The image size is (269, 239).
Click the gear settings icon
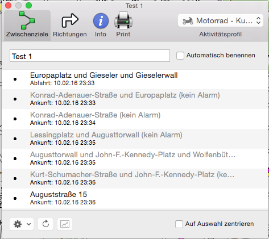(x=18, y=224)
